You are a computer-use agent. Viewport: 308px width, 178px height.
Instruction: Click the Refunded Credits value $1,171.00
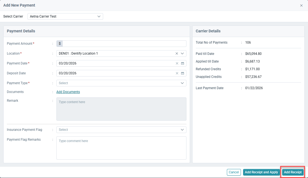(252, 69)
